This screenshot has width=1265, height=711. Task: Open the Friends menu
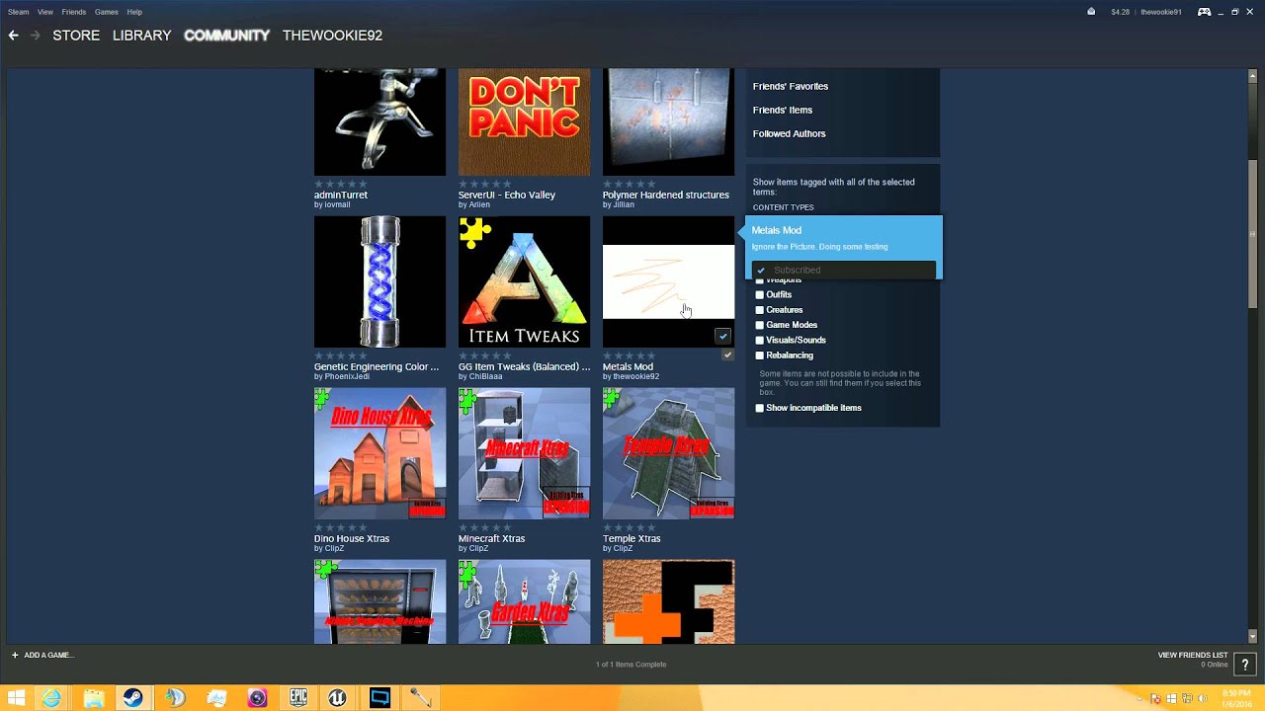(74, 12)
